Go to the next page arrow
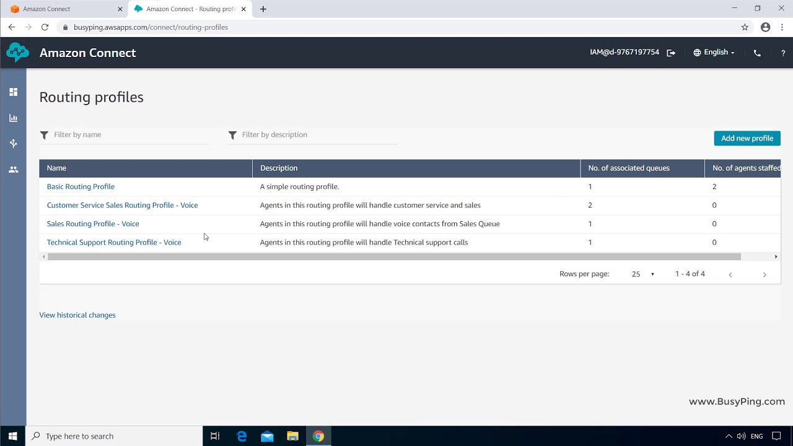 (765, 274)
